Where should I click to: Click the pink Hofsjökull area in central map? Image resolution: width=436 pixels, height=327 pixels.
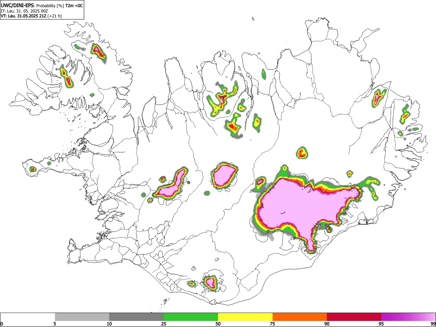point(224,175)
